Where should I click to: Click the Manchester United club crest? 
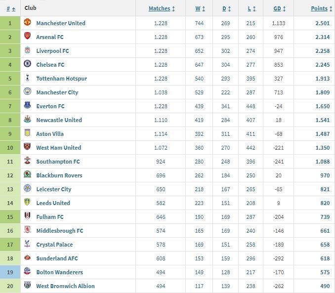27,22
